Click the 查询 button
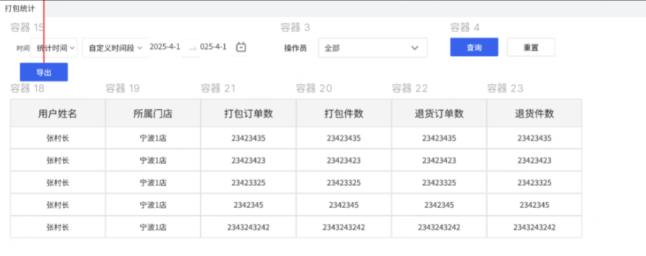The image size is (646, 256). click(x=474, y=47)
